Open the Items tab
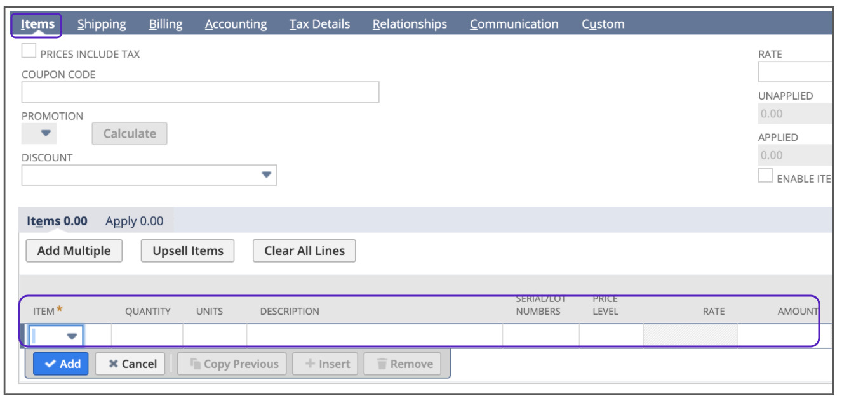 pos(37,25)
